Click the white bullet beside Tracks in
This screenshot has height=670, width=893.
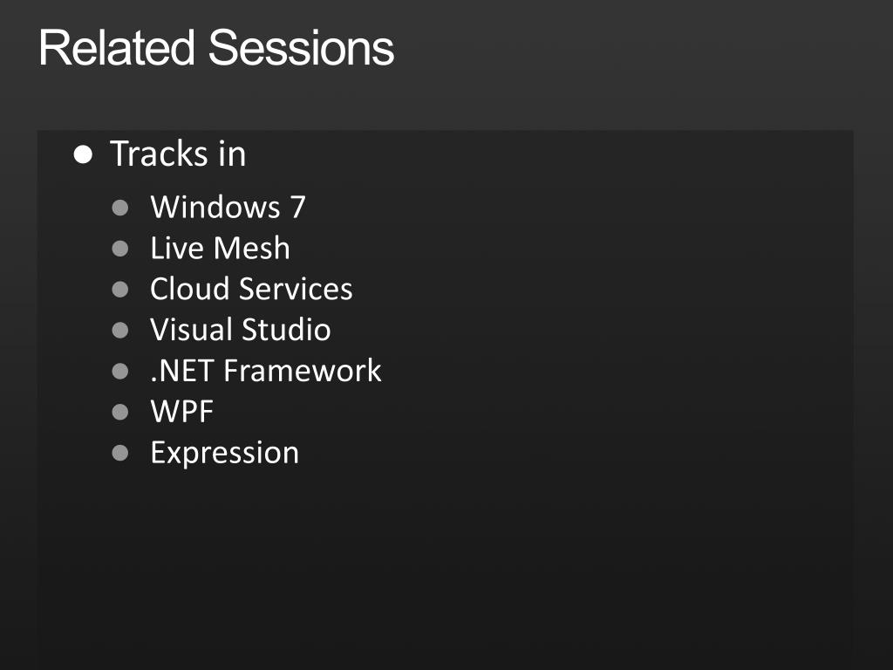pos(83,155)
